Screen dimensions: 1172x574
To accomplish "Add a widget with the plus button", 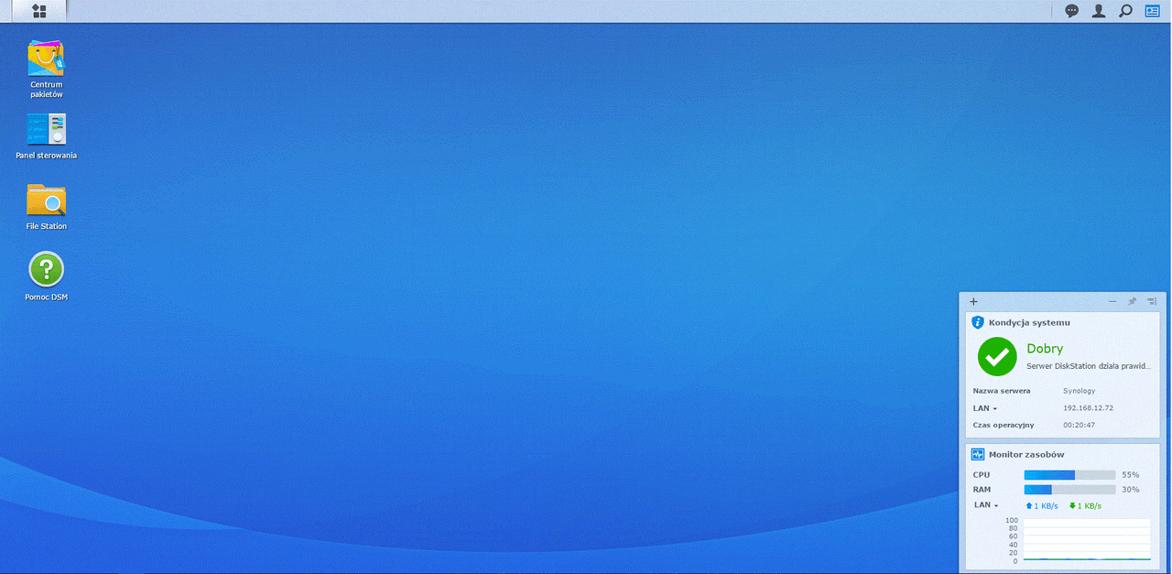I will [x=973, y=301].
